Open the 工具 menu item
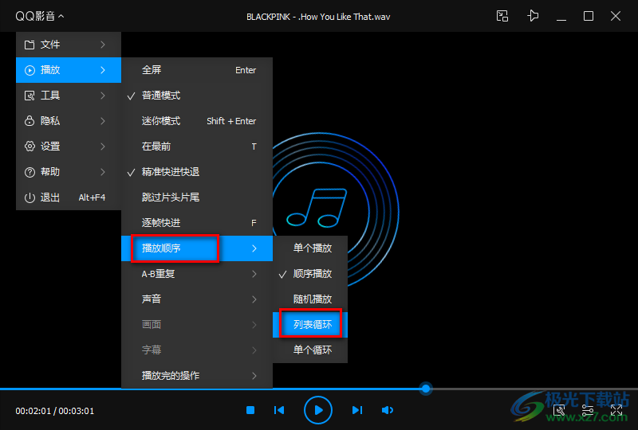The image size is (638, 430). click(69, 96)
